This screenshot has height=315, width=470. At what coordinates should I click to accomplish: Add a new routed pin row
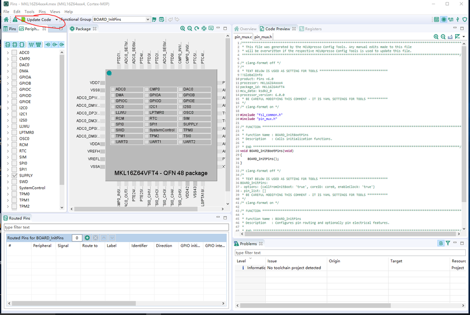(88, 238)
